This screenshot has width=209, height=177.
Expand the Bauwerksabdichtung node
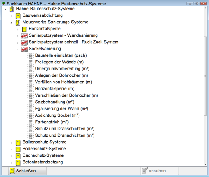tap(12, 16)
